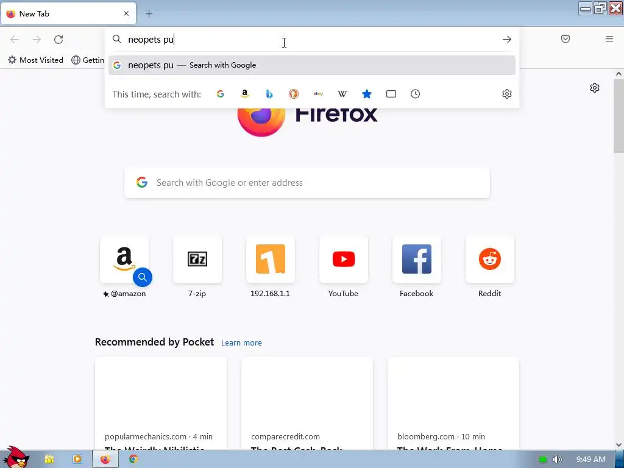The width and height of the screenshot is (624, 468).
Task: Switch to Firefox in the taskbar
Action: (x=105, y=459)
